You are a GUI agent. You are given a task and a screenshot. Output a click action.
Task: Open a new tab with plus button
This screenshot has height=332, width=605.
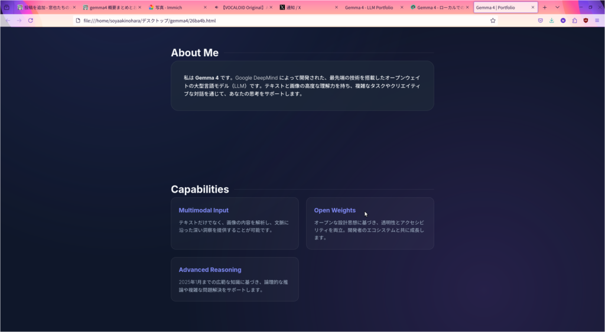pos(545,7)
